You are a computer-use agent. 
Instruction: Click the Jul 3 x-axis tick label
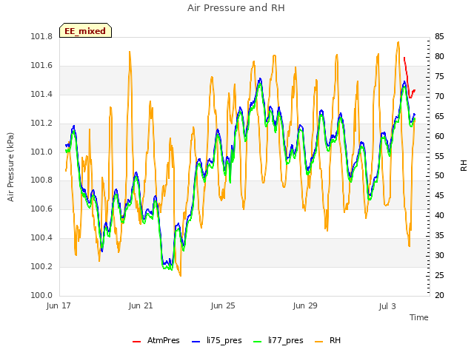coord(387,306)
